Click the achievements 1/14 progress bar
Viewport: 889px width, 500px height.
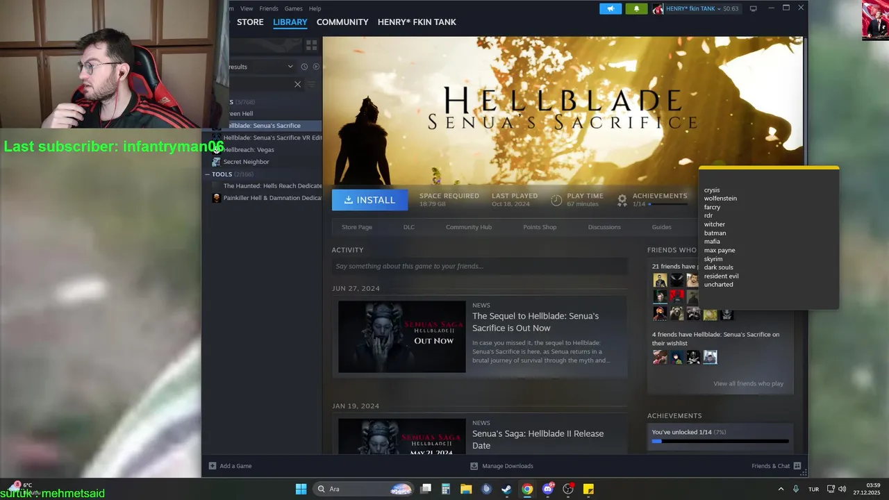tap(720, 441)
